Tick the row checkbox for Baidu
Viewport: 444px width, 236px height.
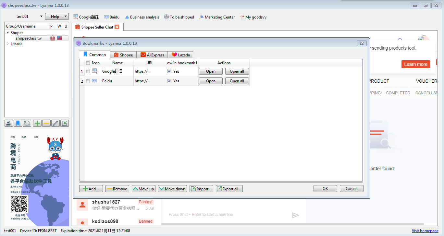click(88, 81)
